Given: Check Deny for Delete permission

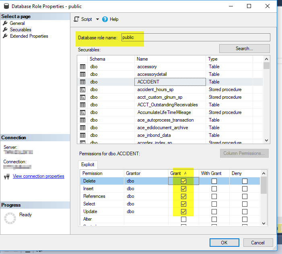Looking at the screenshot, I should pos(245,181).
